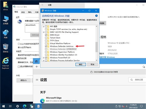This screenshot has width=146, height=109.
Task: Click the features list scroll down arrow
Action: 96,60
